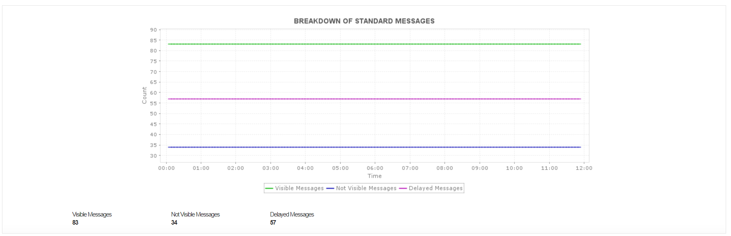This screenshot has height=236, width=731.
Task: Select the Delayed Messages summary label below the chart
Action: click(x=292, y=214)
